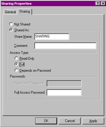Click the Sharing Properties title bar

tap(48, 4)
